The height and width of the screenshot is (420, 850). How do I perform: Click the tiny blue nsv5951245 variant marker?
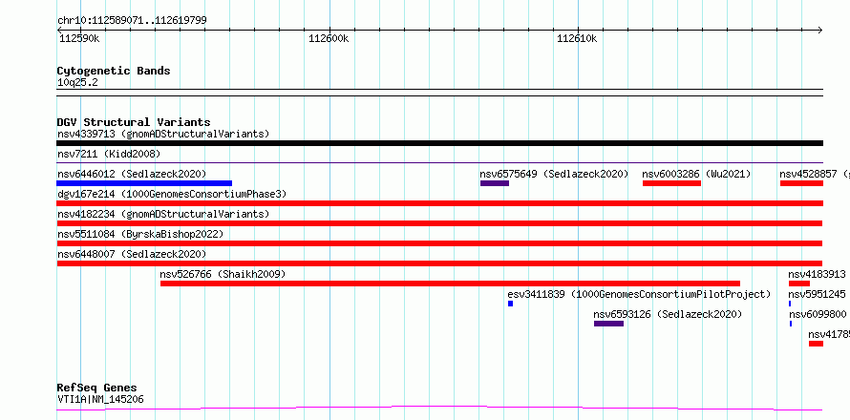790,304
